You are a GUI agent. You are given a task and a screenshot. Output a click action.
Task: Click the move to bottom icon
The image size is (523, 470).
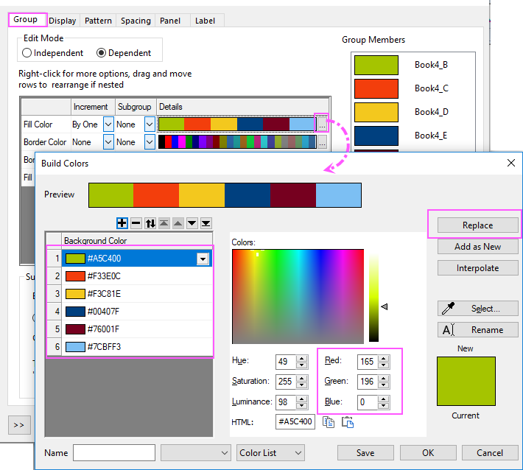(x=206, y=222)
